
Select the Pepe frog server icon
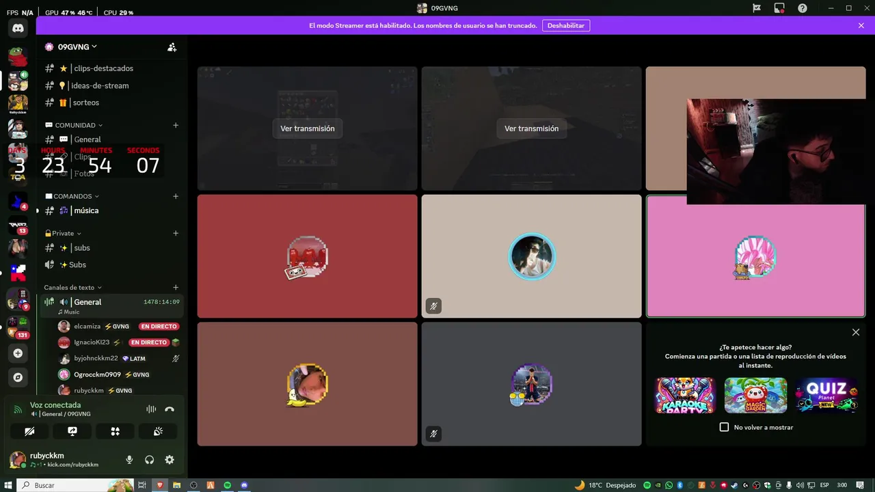click(x=18, y=57)
